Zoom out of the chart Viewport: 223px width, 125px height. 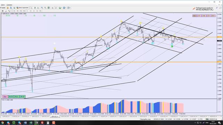[45, 8]
